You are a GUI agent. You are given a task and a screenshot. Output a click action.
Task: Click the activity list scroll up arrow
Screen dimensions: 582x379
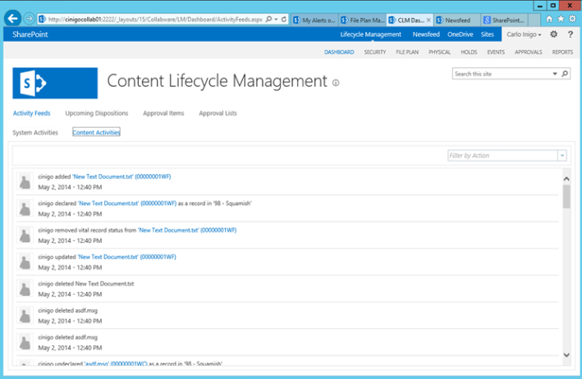(x=566, y=179)
